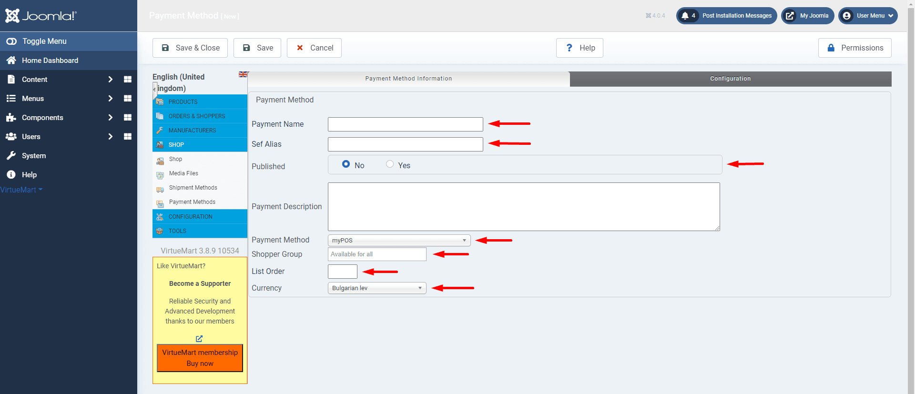Open My Joomla link
The width and height of the screenshot is (915, 394).
[x=808, y=16]
